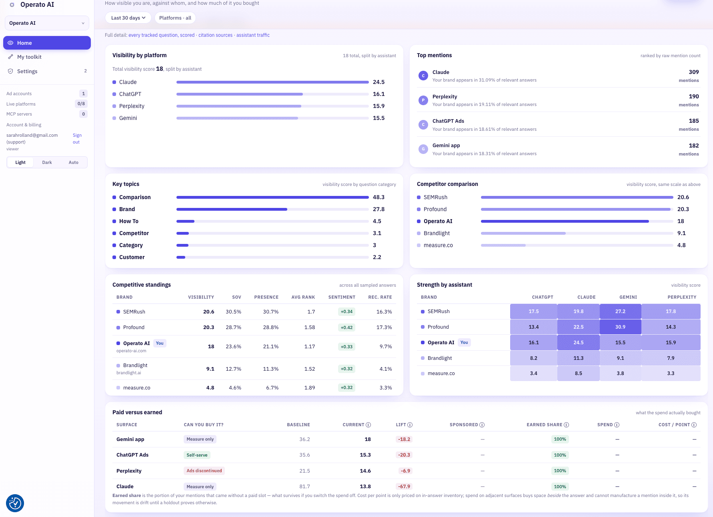
Task: Click the info icon next to LIFT
Action: [x=410, y=425]
